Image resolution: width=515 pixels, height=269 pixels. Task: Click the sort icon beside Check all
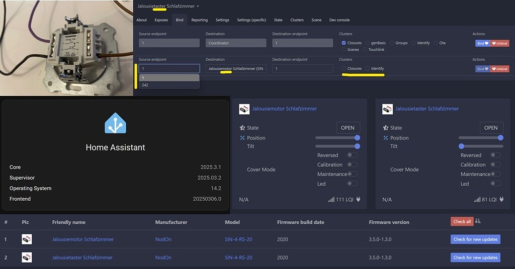click(x=478, y=221)
